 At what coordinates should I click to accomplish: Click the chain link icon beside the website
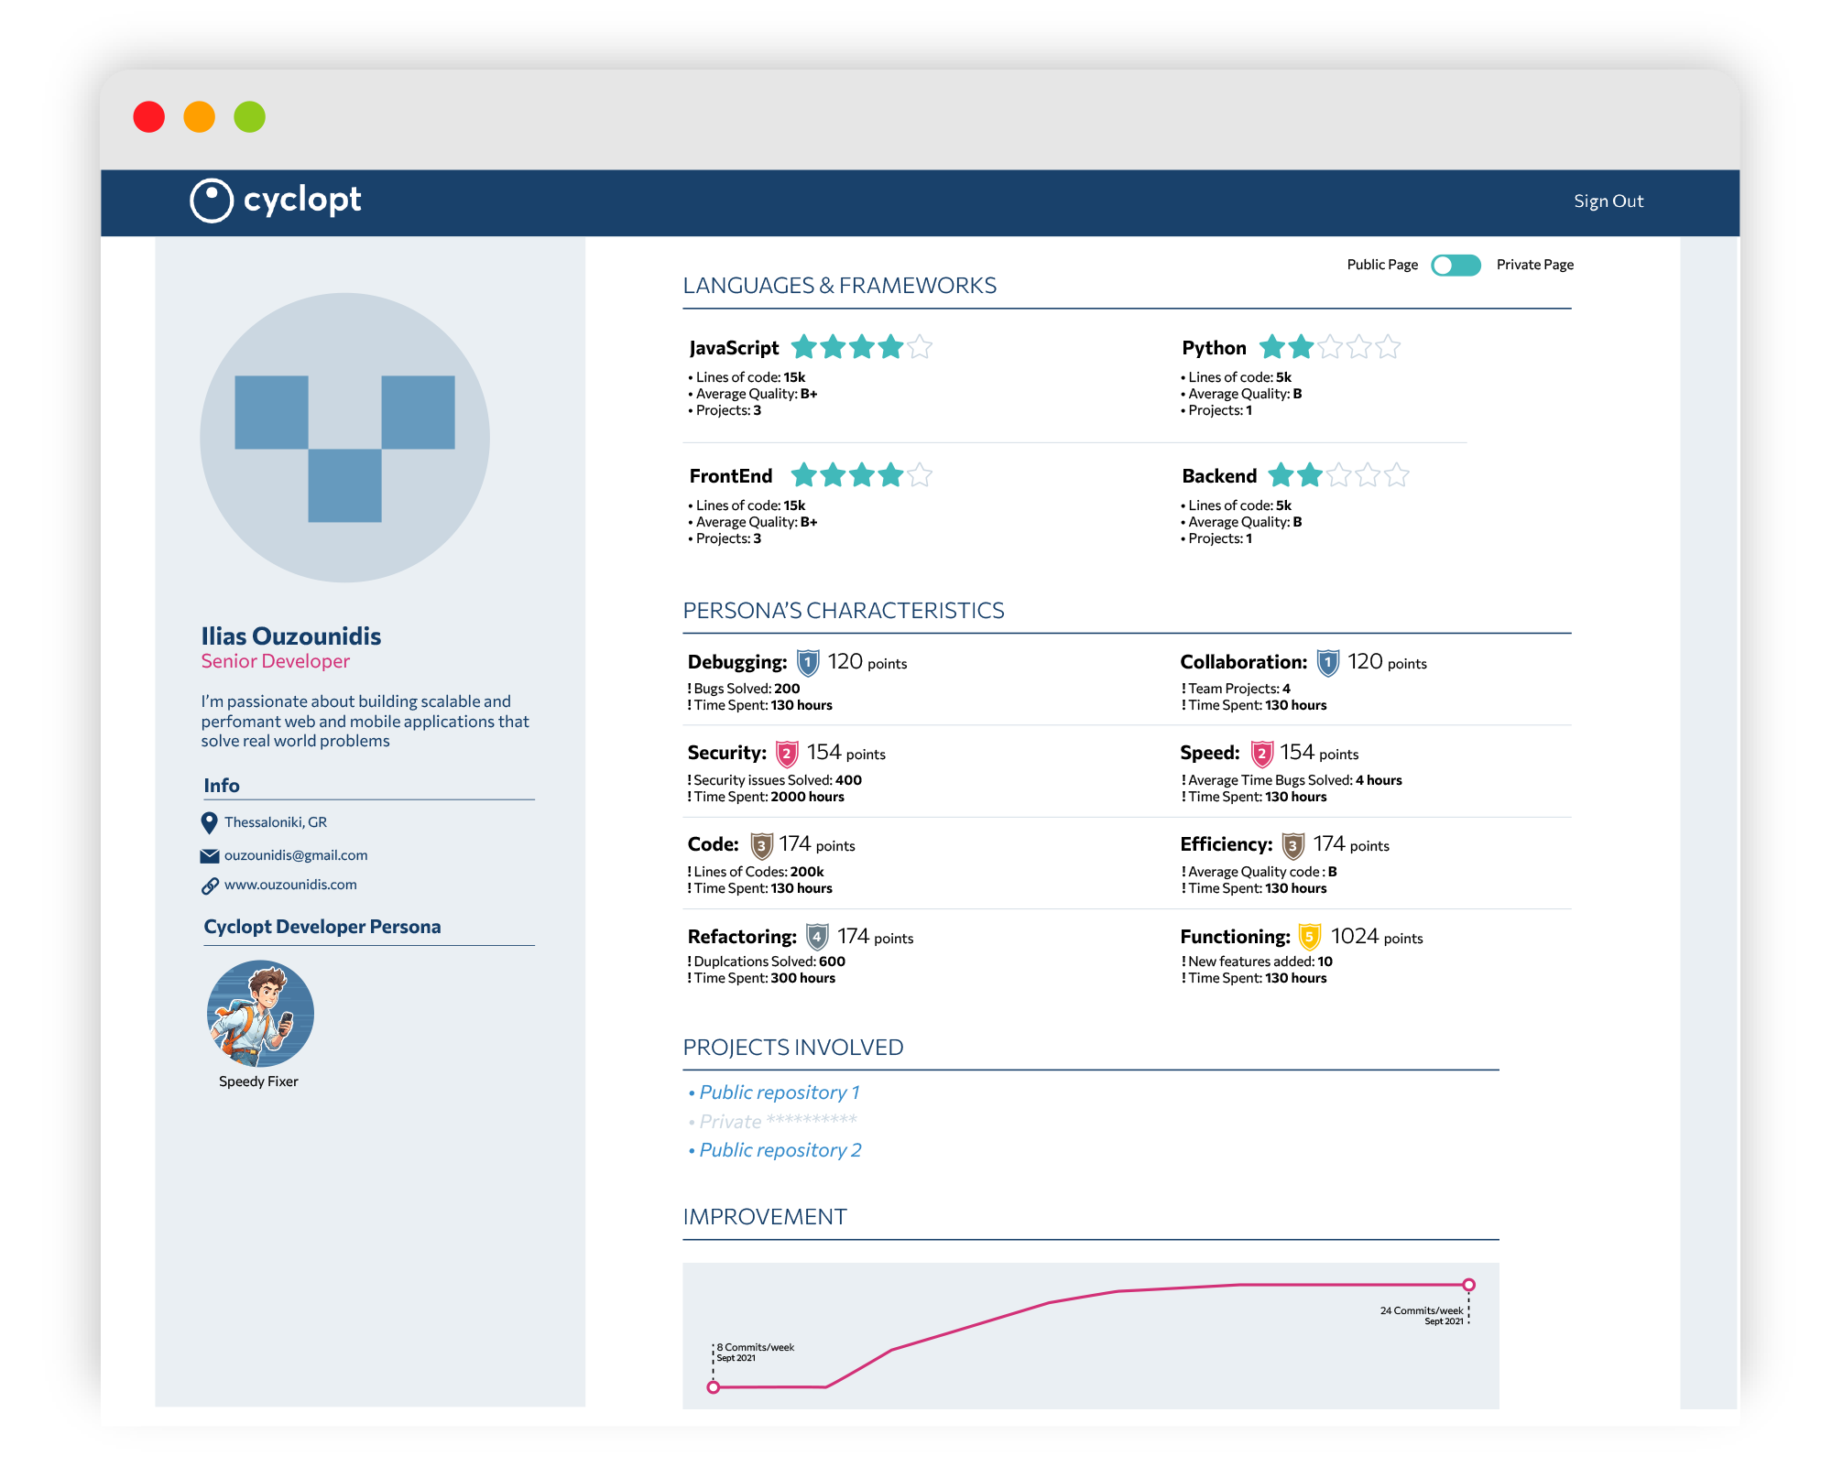coord(209,886)
